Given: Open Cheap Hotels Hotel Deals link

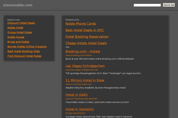Looking at the screenshot, I should point(86,43).
